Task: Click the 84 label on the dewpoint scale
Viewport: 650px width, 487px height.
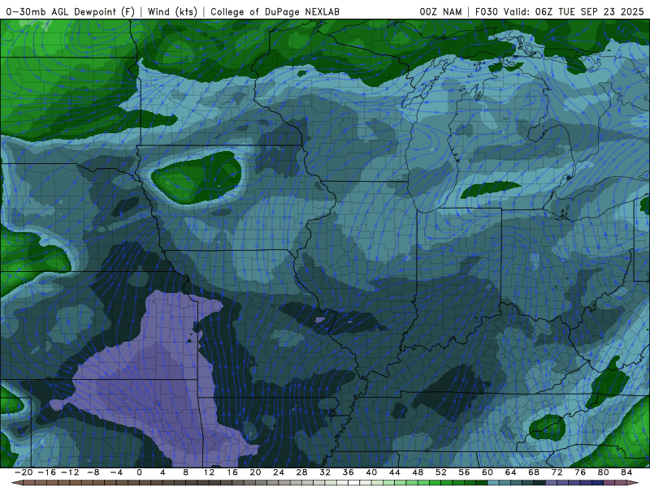Action: (626, 472)
